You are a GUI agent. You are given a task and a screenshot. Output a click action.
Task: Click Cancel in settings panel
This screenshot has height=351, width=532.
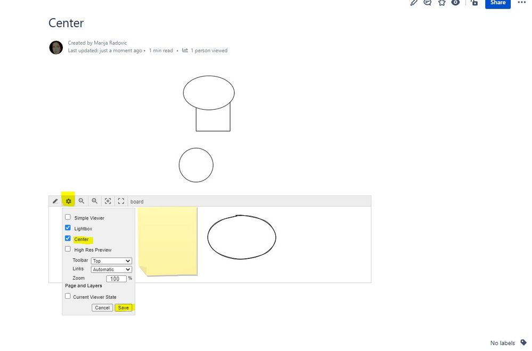point(102,307)
